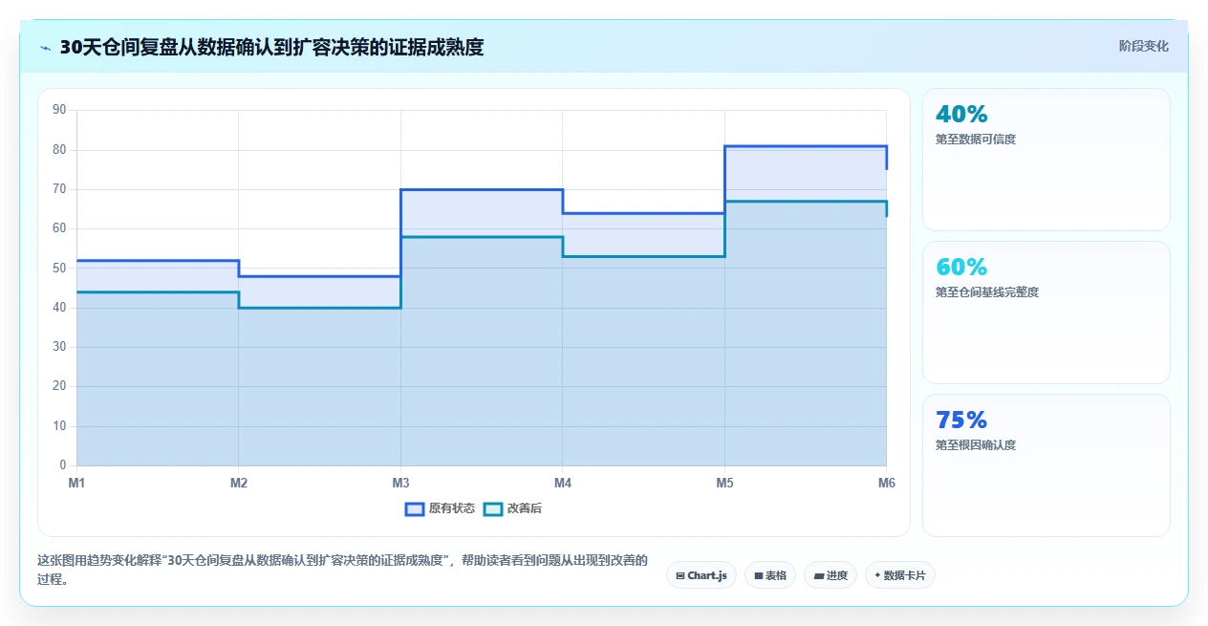The width and height of the screenshot is (1208, 626).
Task: Click the 60% value in data card
Action: tap(961, 267)
